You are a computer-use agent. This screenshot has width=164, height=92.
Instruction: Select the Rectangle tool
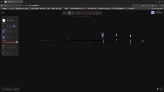tap(73, 13)
